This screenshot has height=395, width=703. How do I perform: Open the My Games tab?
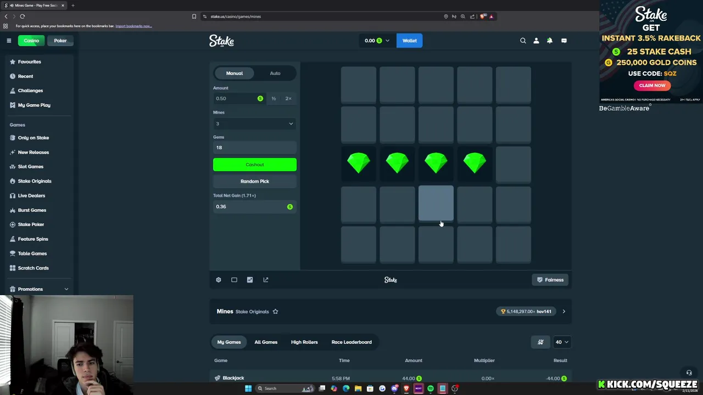[x=229, y=342]
